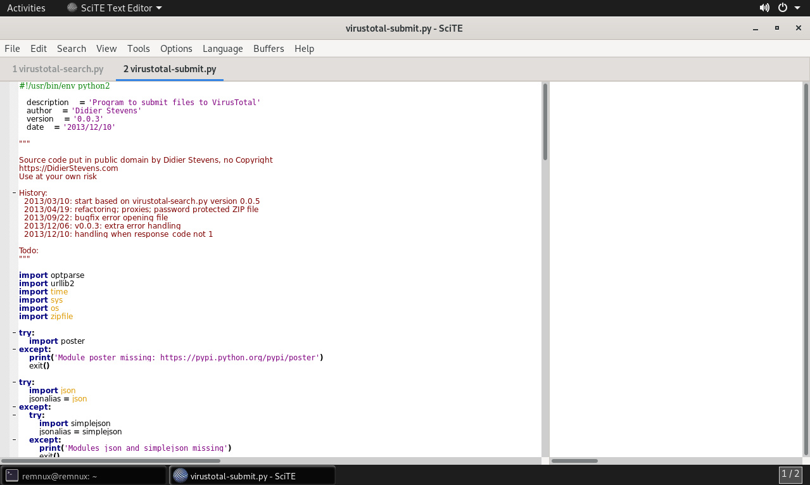Click the SciTE globe icon in the taskbar
This screenshot has width=810, height=485.
(x=180, y=476)
